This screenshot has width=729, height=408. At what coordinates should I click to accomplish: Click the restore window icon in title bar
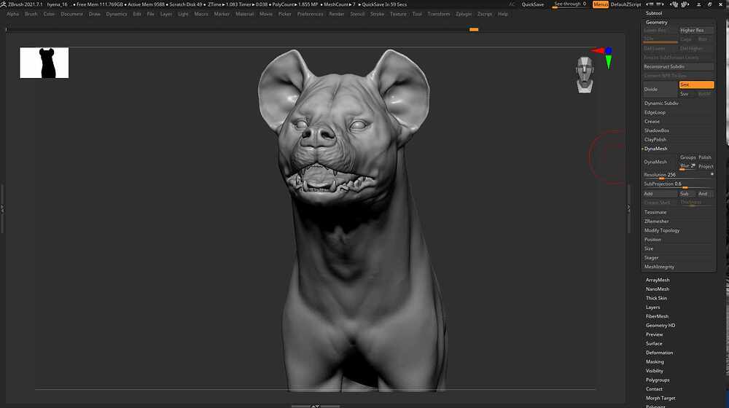[709, 4]
